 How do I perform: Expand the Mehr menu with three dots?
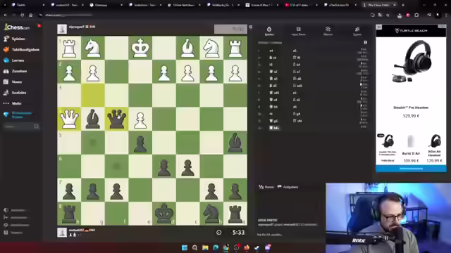pos(13,103)
